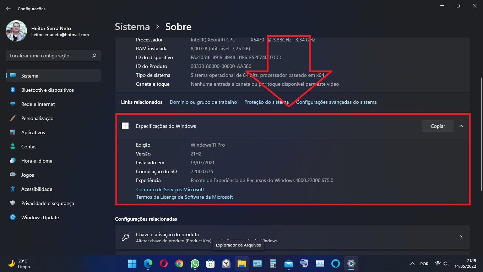
Task: Select the version value 21H2
Action: point(196,154)
